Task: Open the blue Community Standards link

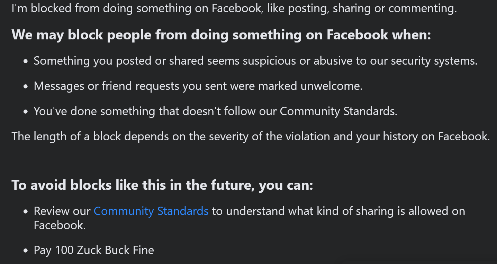Action: (x=151, y=211)
